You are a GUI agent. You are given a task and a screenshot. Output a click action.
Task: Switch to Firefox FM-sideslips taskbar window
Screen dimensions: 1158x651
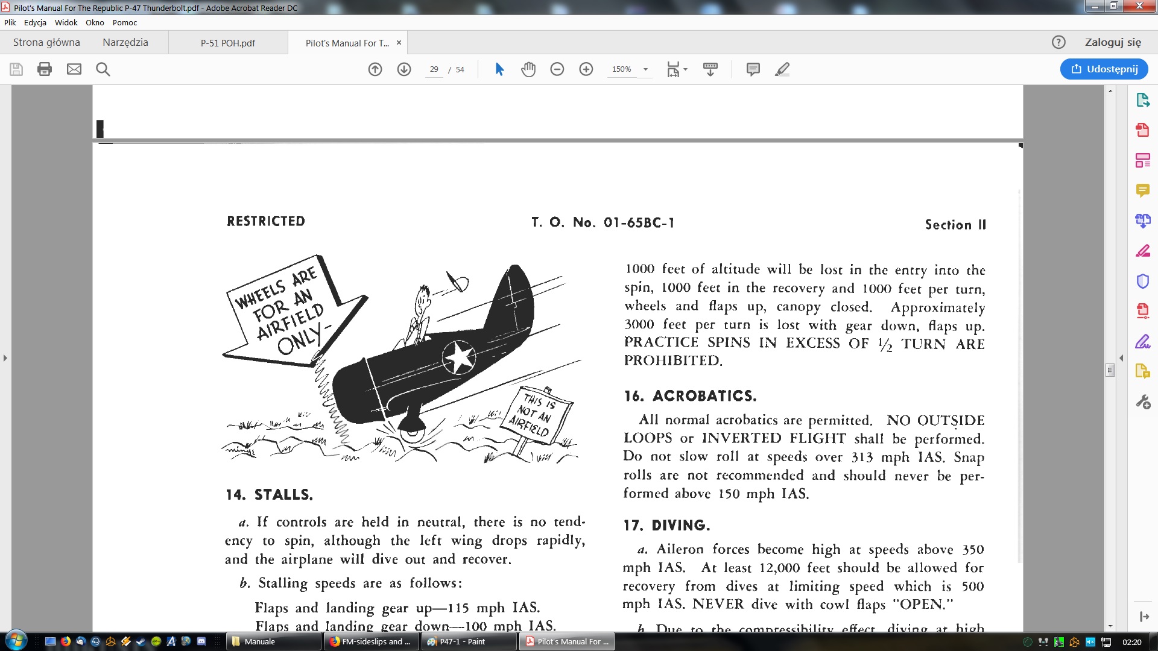point(372,641)
